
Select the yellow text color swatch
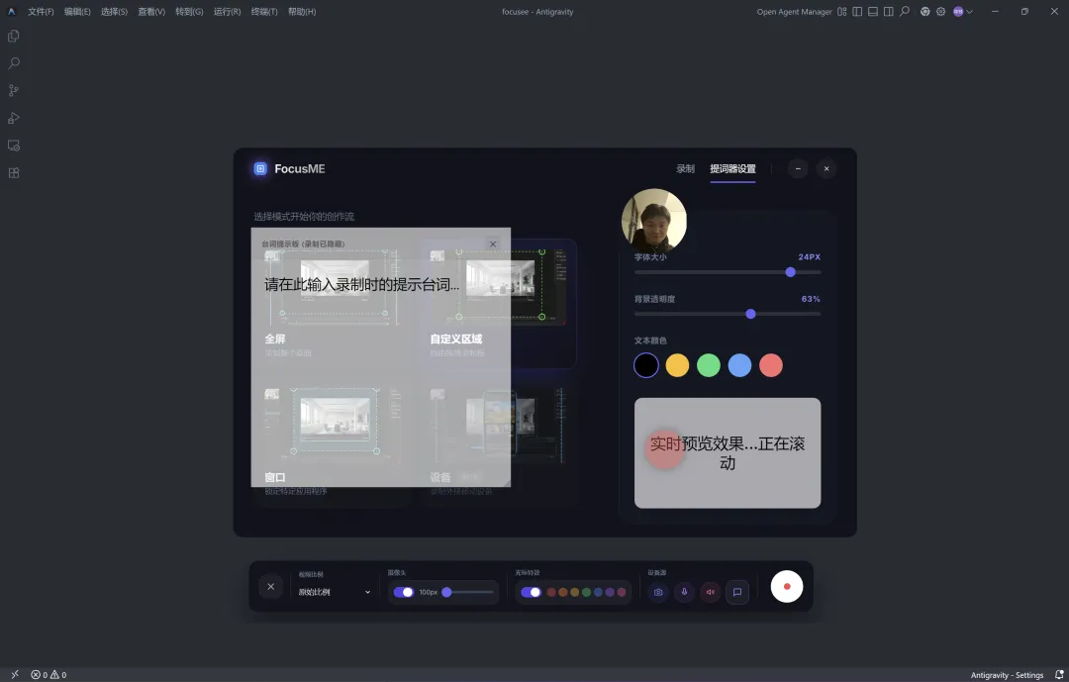(x=677, y=365)
